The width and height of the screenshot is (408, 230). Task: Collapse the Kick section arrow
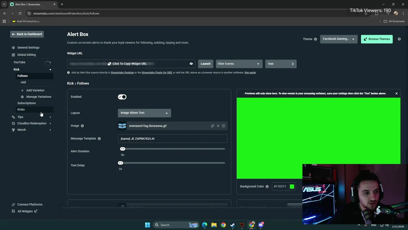click(50, 69)
